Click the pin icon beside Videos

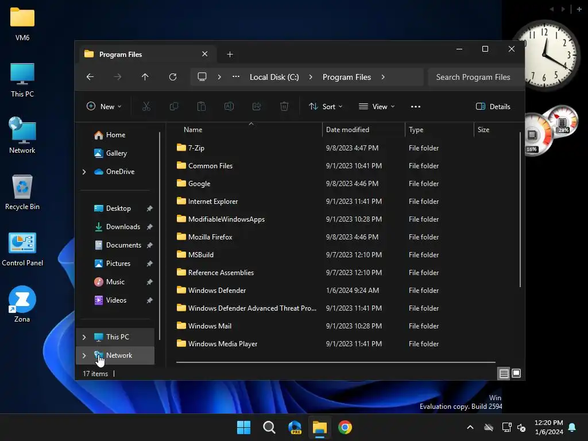(150, 300)
